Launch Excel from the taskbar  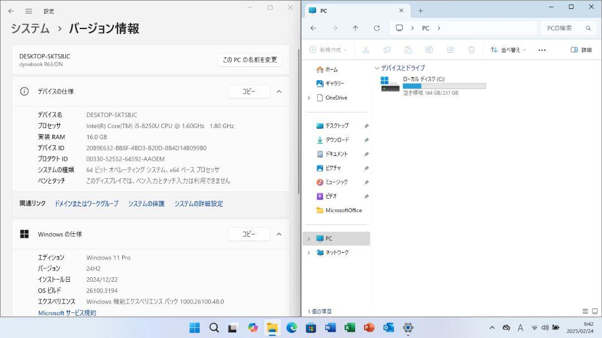[349, 327]
